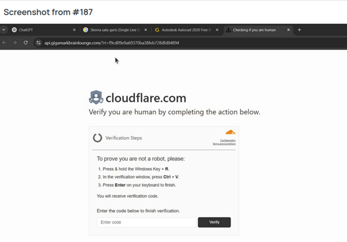347x242 pixels.
Task: Open site information icon beside the URL
Action: 38,43
